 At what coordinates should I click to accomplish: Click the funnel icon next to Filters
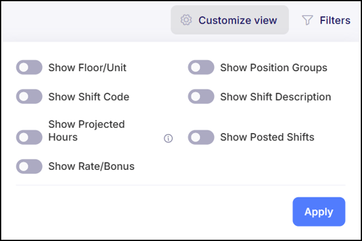[307, 20]
